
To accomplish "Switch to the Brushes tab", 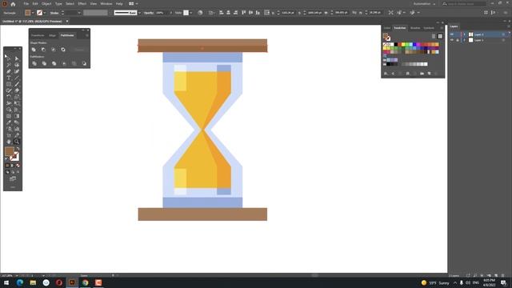I will (415, 28).
